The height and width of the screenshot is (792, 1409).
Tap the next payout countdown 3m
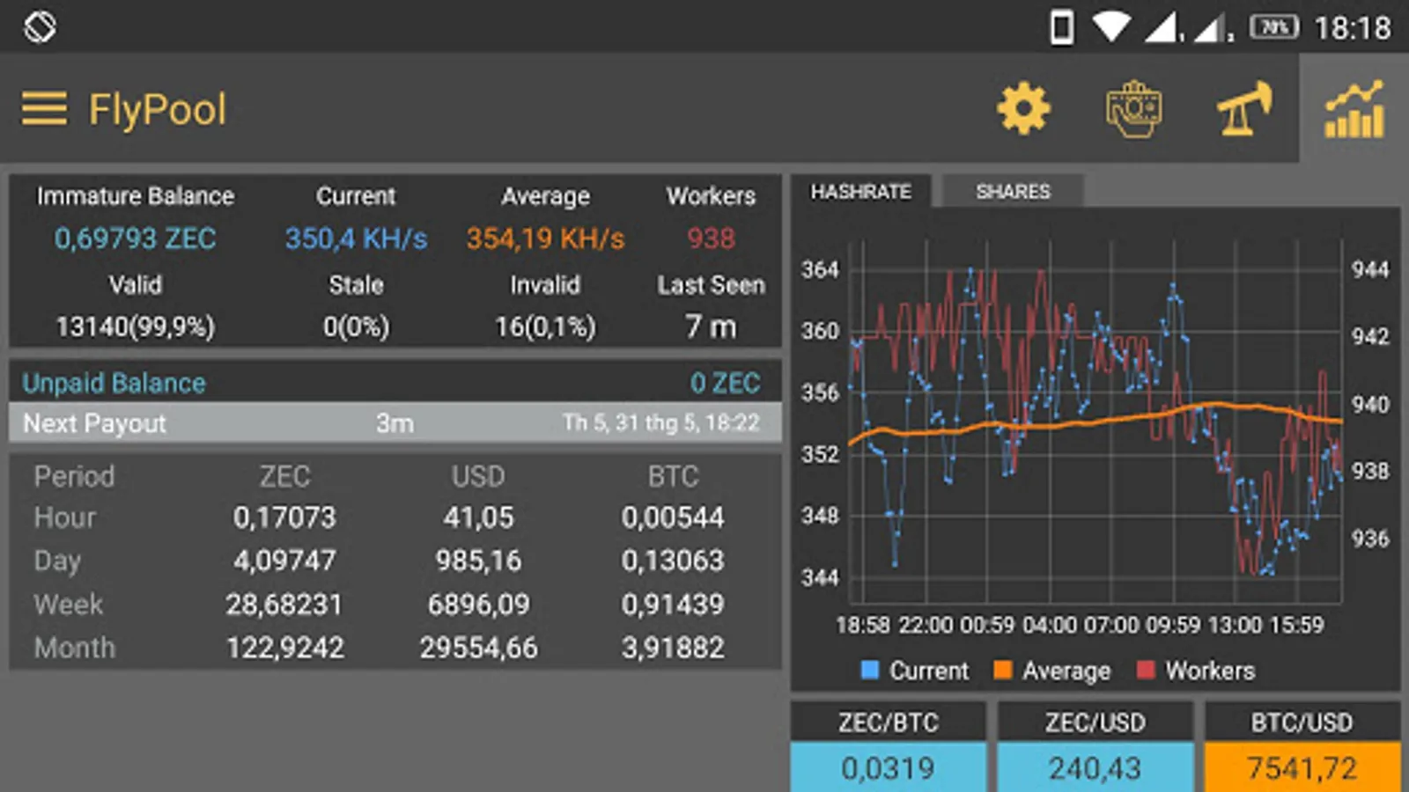[x=395, y=423]
